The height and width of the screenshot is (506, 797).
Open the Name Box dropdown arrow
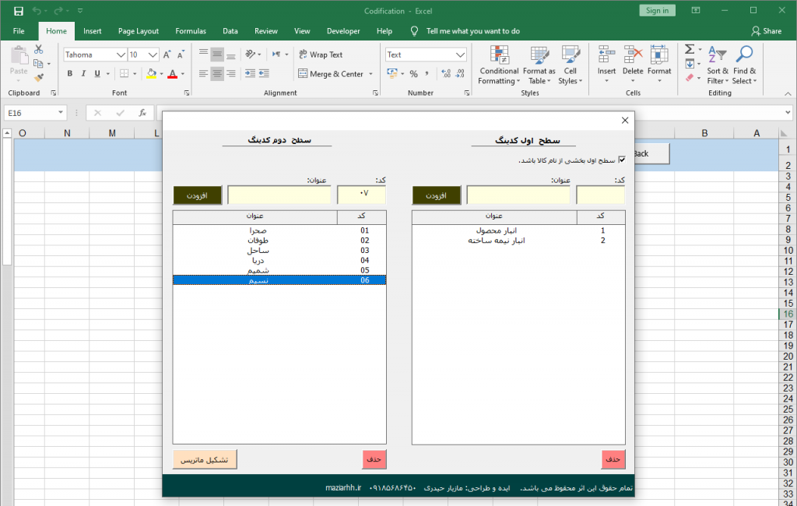pyautogui.click(x=61, y=113)
